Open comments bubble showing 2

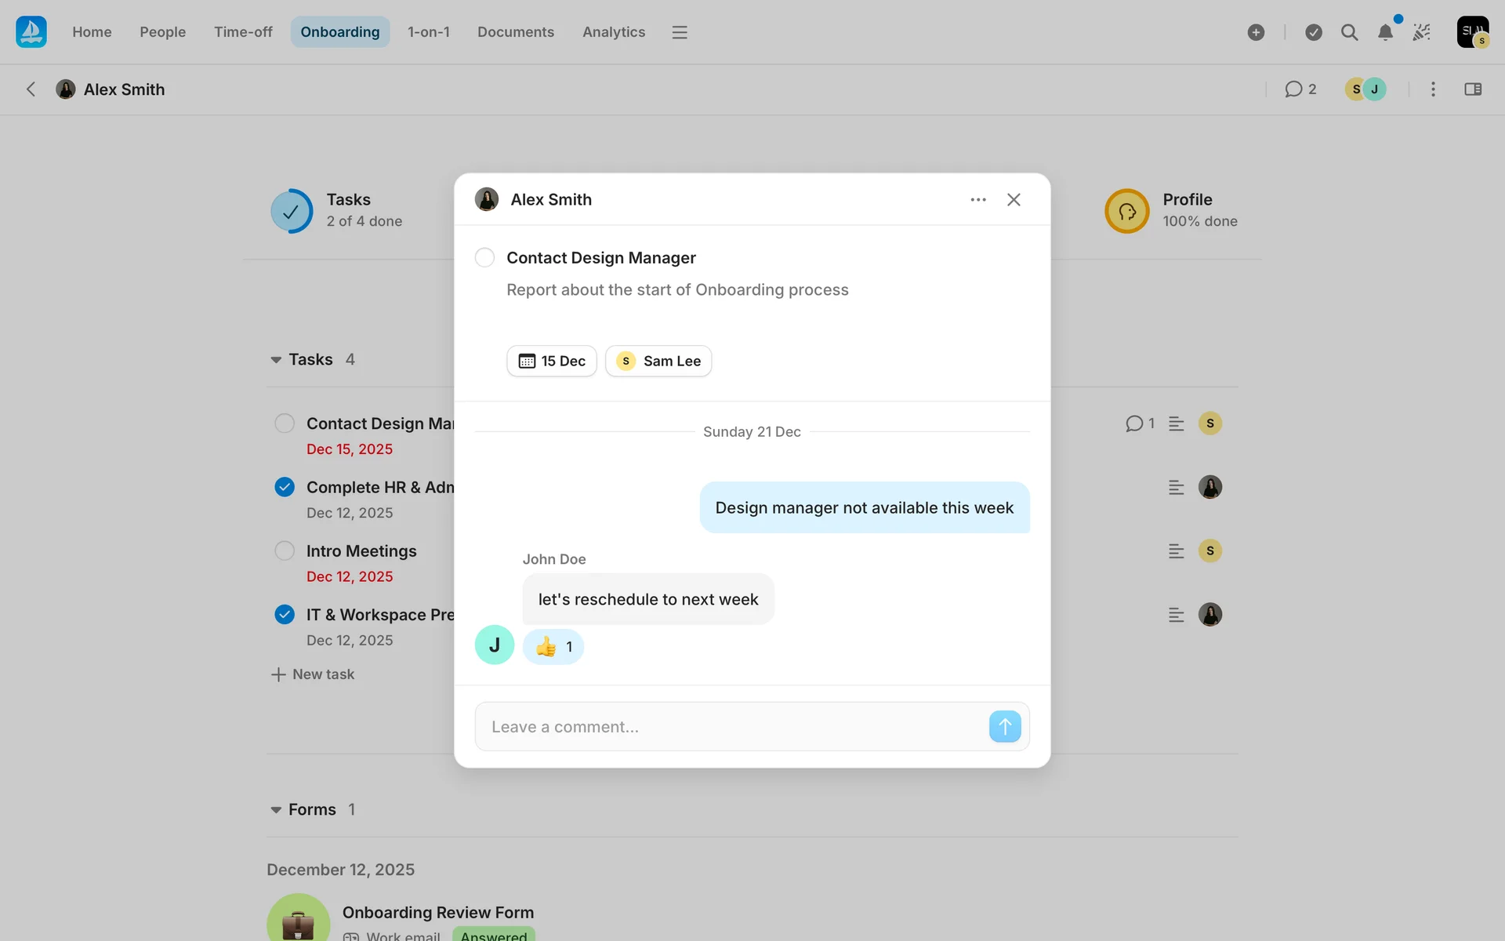tap(1300, 89)
